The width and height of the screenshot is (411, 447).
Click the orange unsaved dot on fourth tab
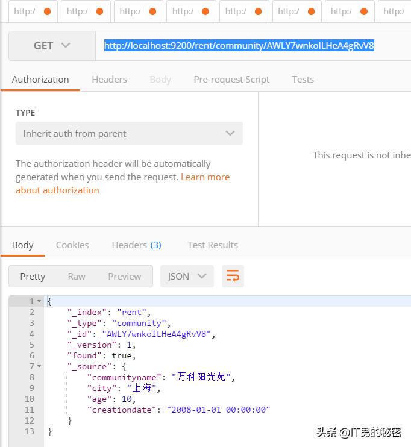pos(205,11)
